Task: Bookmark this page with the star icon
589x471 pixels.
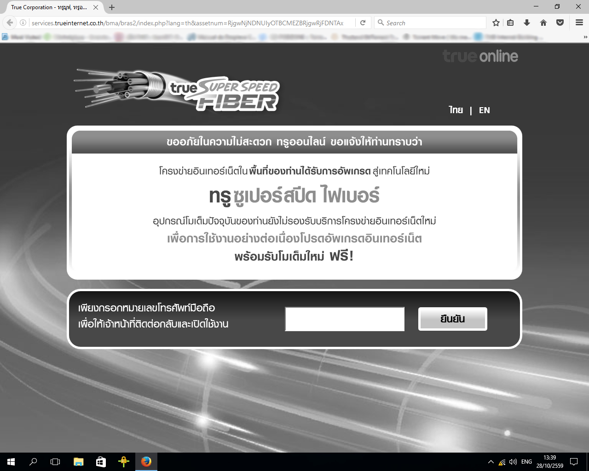Action: [496, 23]
